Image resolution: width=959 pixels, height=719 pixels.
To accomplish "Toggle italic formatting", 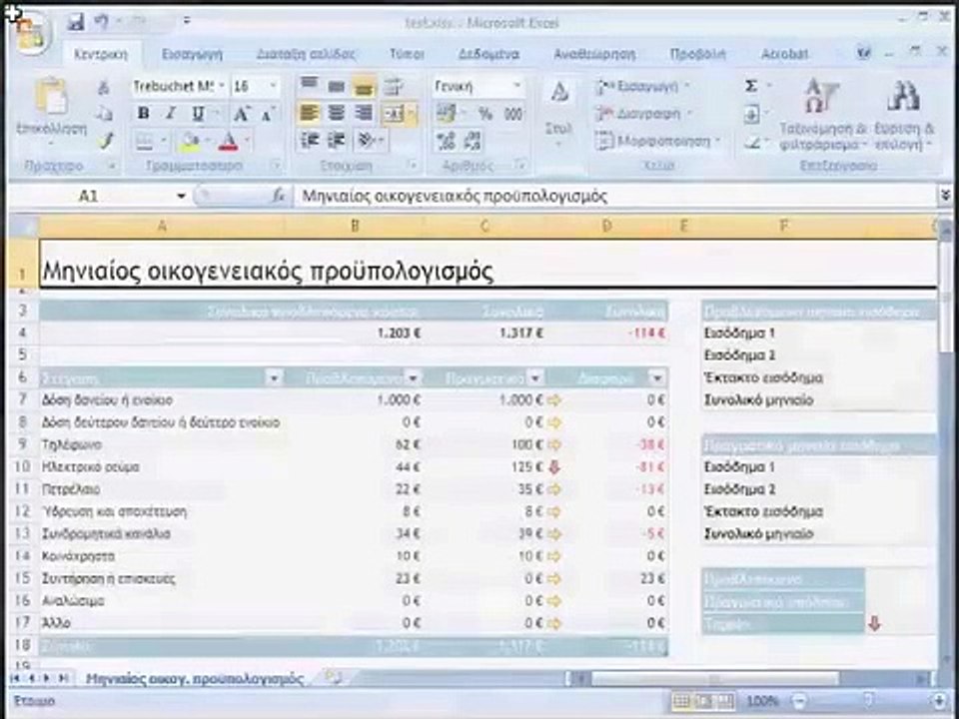I will pyautogui.click(x=171, y=113).
